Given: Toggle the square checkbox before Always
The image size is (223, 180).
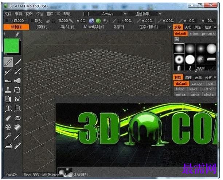Looking at the screenshot, I should point(86,14).
